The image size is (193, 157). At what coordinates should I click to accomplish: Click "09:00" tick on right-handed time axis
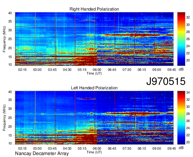point(157,70)
